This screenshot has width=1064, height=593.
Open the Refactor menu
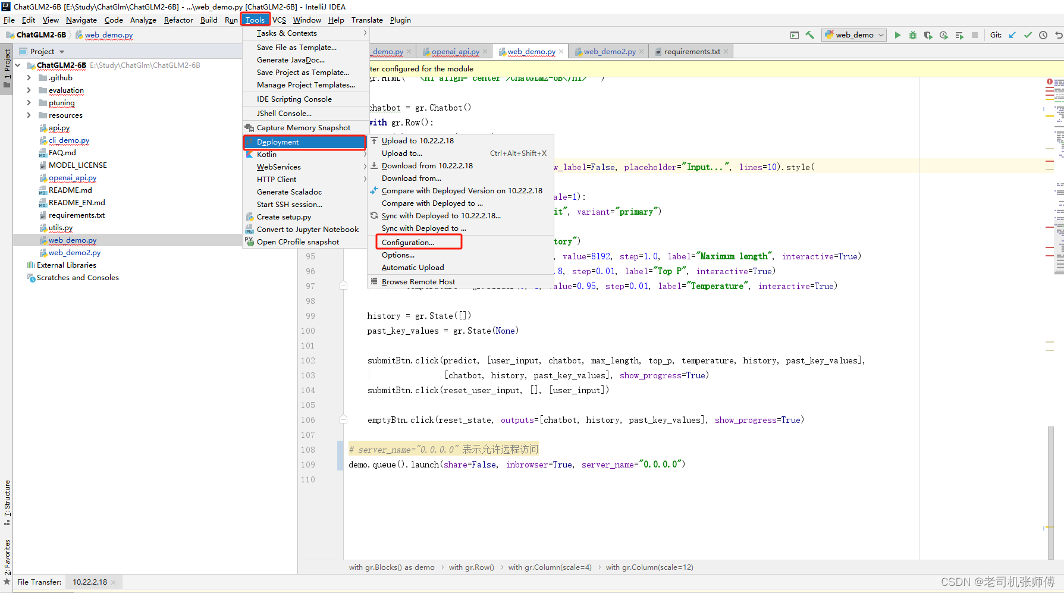[178, 20]
